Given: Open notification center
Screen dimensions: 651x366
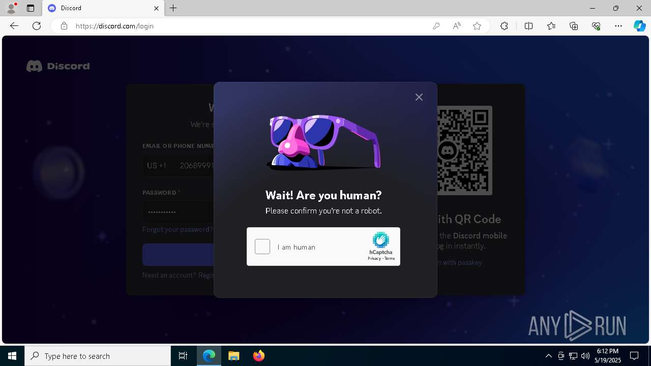Looking at the screenshot, I should click(634, 356).
